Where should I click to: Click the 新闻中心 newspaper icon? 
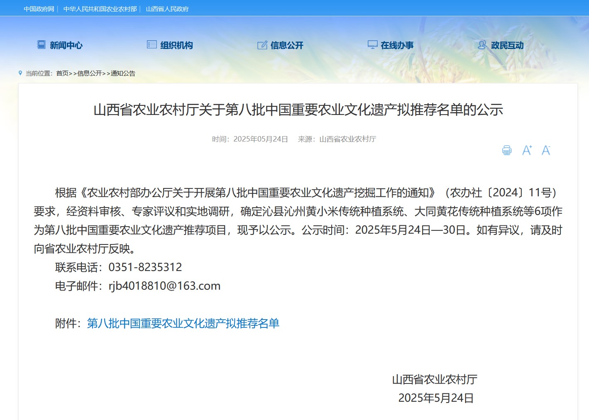[41, 45]
